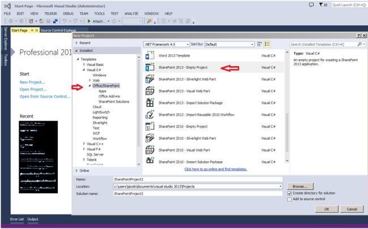Choose the SharePoint 2010 - Visual Web Part icon
The width and height of the screenshot is (368, 229).
point(149,150)
